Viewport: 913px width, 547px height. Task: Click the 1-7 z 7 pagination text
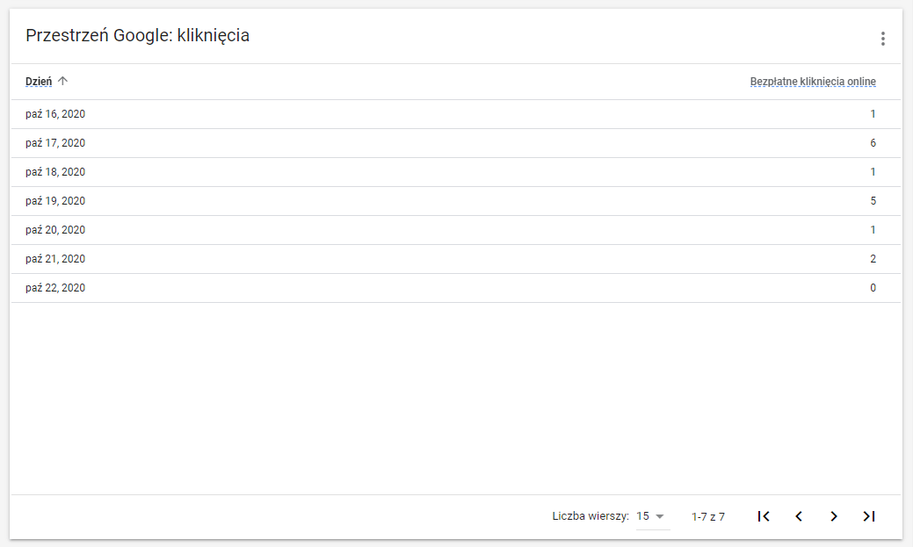click(x=708, y=517)
